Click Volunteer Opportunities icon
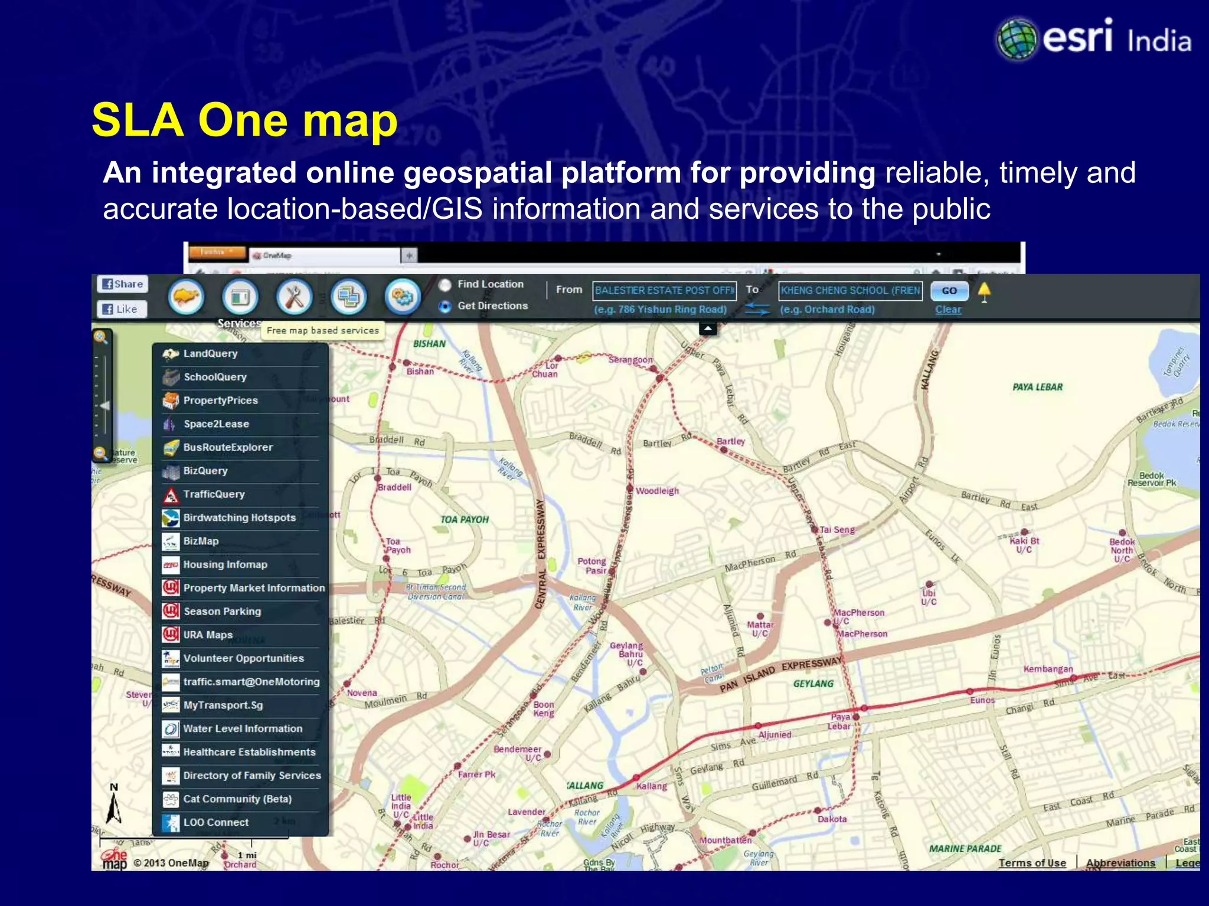The height and width of the screenshot is (906, 1209). [x=171, y=658]
